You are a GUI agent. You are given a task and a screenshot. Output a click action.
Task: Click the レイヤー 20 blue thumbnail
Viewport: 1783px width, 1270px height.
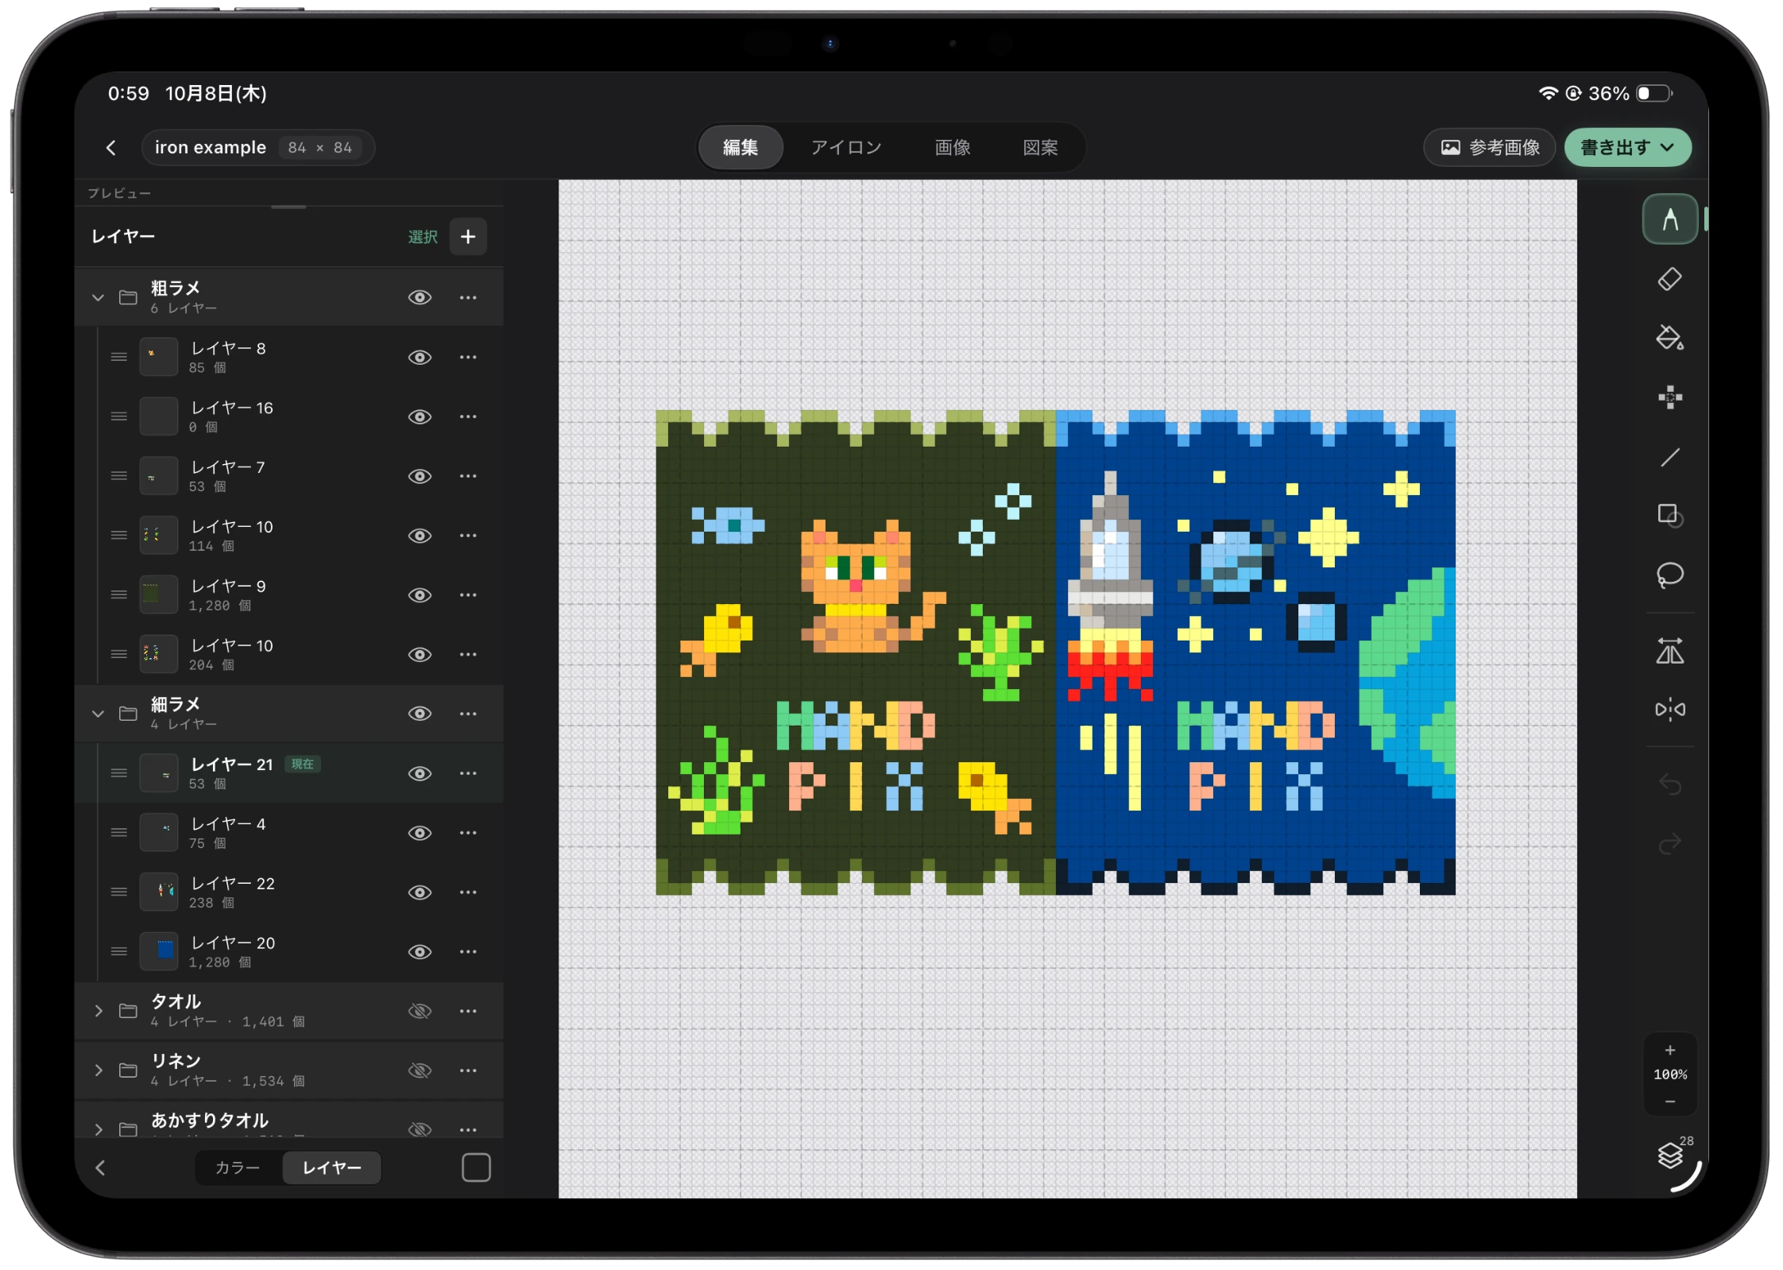point(159,951)
